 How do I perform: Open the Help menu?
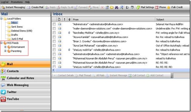coord(27,2)
